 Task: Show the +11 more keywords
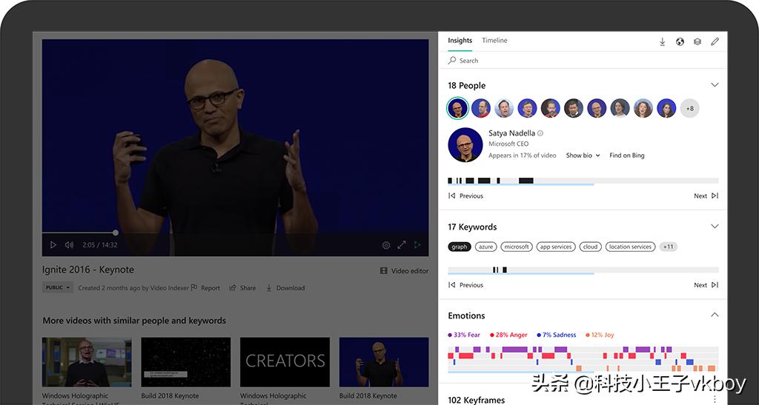668,247
